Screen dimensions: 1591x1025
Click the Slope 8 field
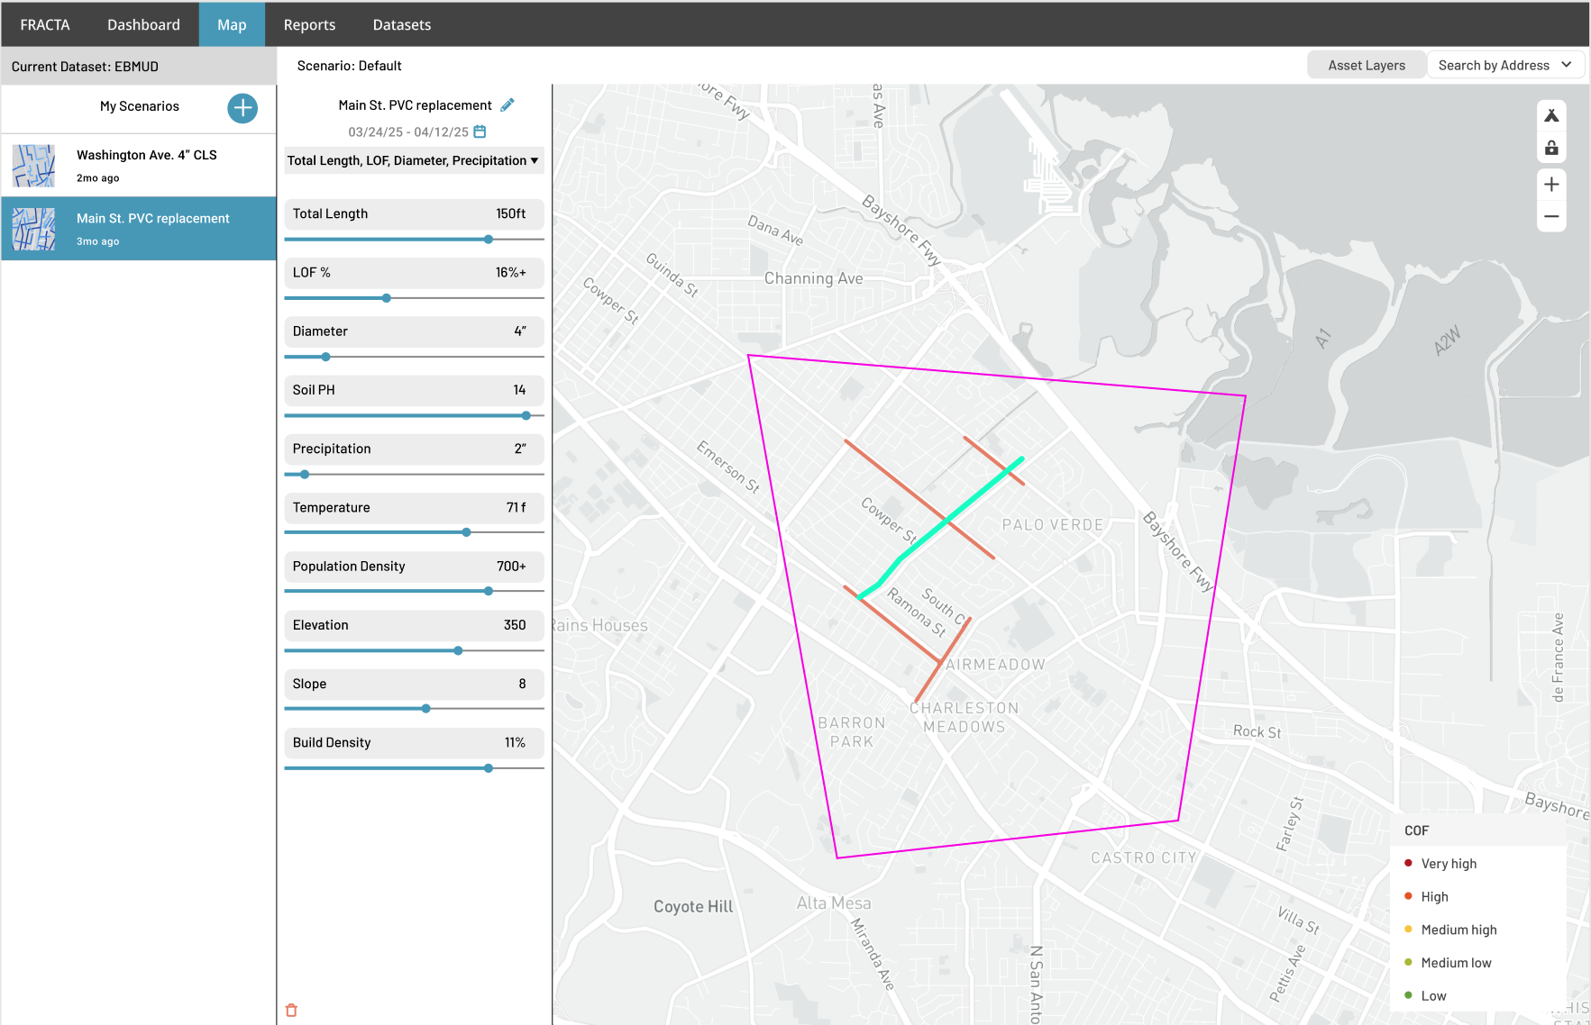pyautogui.click(x=414, y=684)
